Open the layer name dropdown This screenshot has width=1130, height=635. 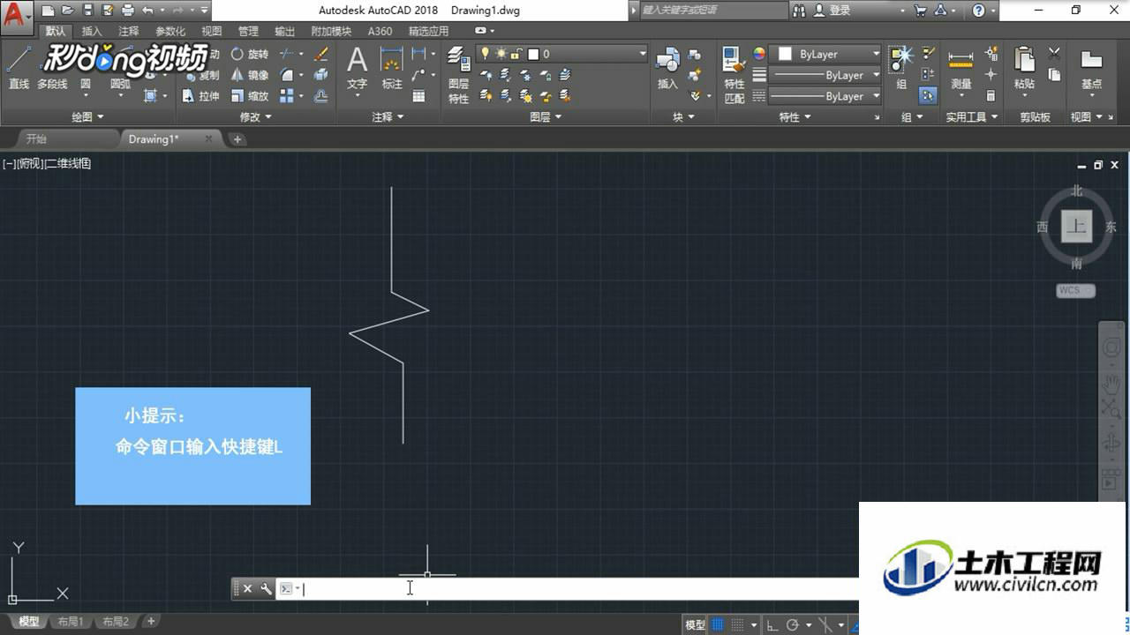643,54
